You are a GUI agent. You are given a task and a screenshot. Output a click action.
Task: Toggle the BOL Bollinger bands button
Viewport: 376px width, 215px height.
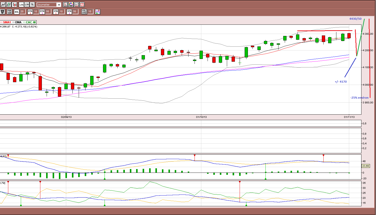(17, 11)
